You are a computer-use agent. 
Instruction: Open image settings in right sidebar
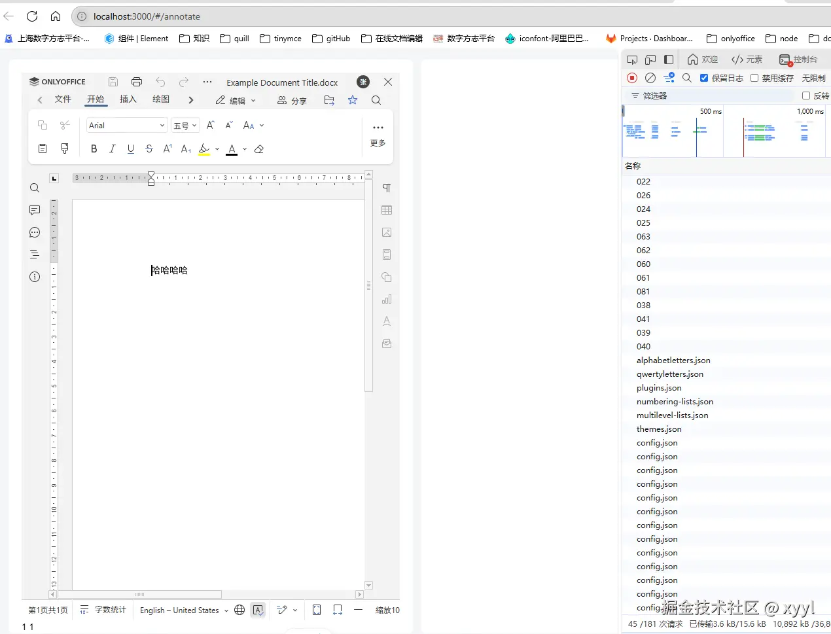387,232
